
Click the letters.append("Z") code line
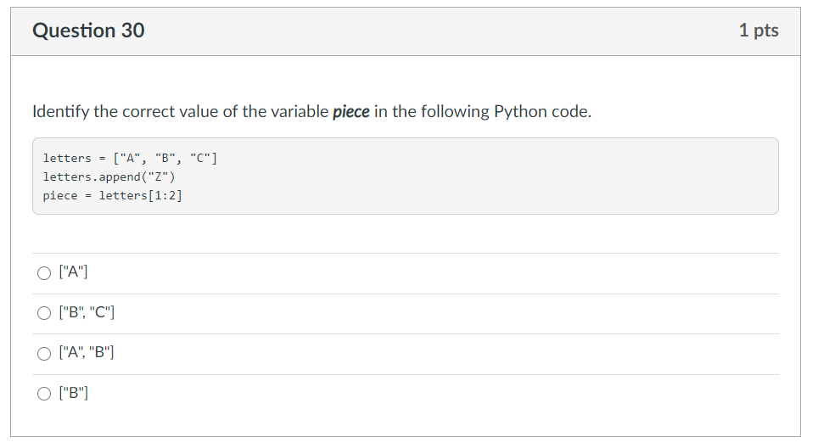click(x=109, y=176)
